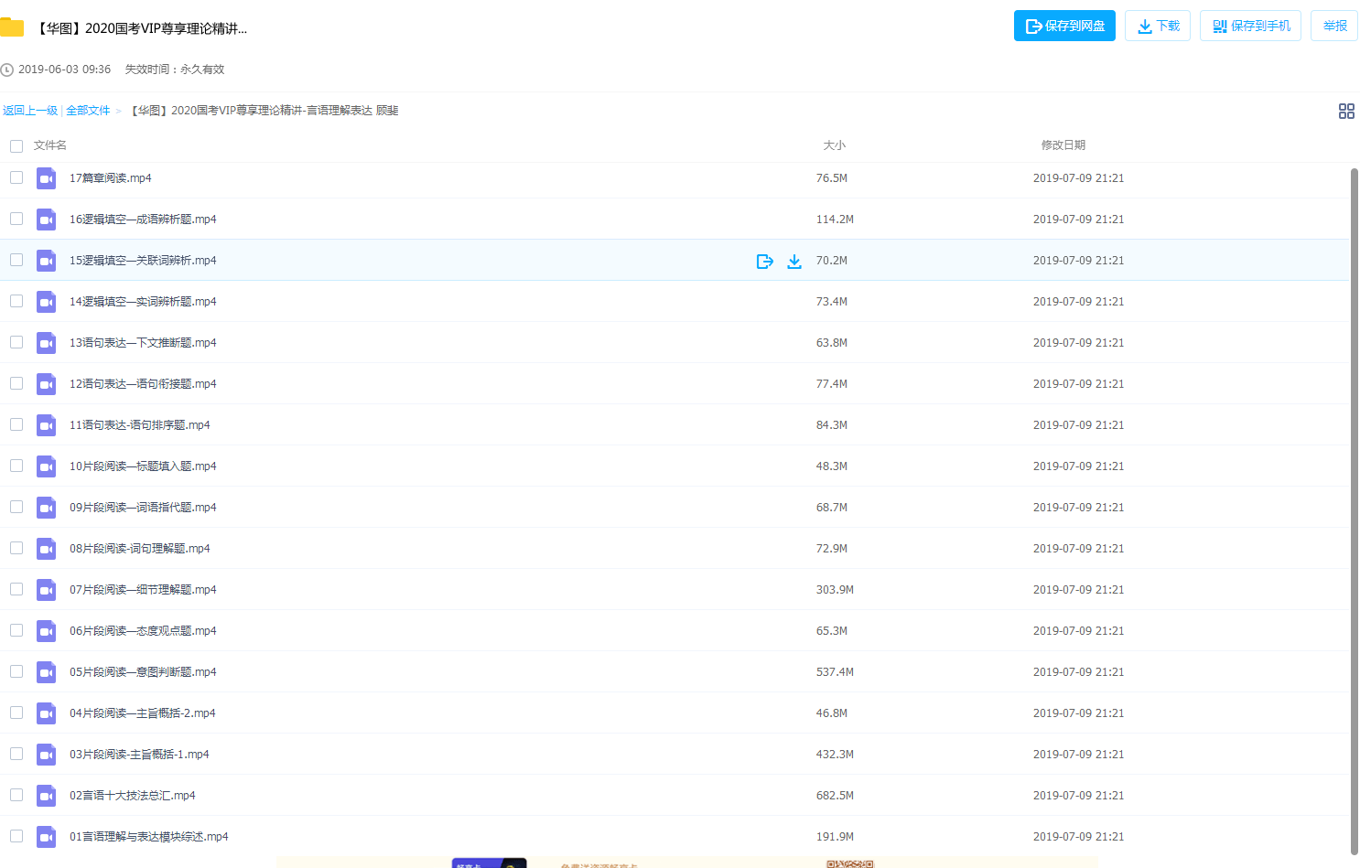Screen dimensions: 1360x868
Task: Click the video icon for 06片段阅读—态度观点题.mp4
Action: click(x=47, y=631)
